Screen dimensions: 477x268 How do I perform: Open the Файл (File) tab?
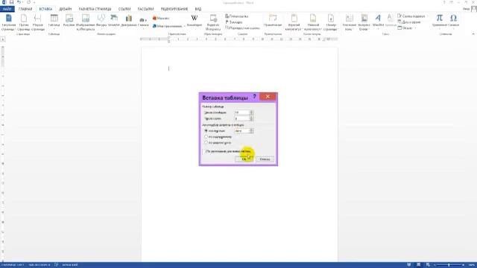7,9
